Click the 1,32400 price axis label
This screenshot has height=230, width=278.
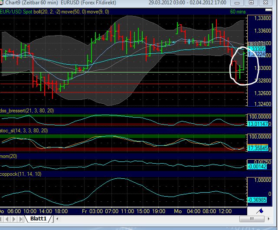(x=262, y=104)
